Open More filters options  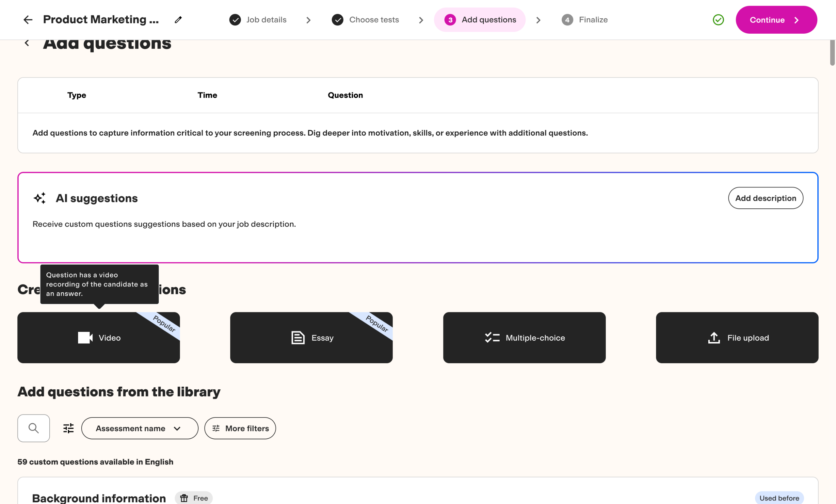tap(240, 428)
